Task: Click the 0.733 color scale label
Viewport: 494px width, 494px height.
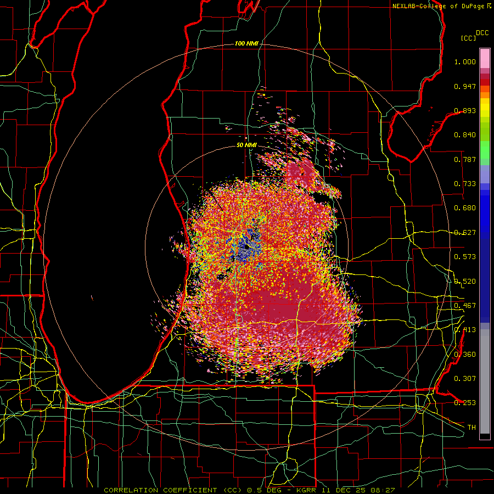Action: coord(465,184)
